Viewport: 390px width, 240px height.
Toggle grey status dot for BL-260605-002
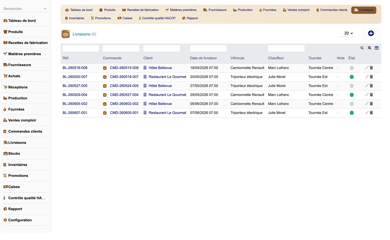352,104
